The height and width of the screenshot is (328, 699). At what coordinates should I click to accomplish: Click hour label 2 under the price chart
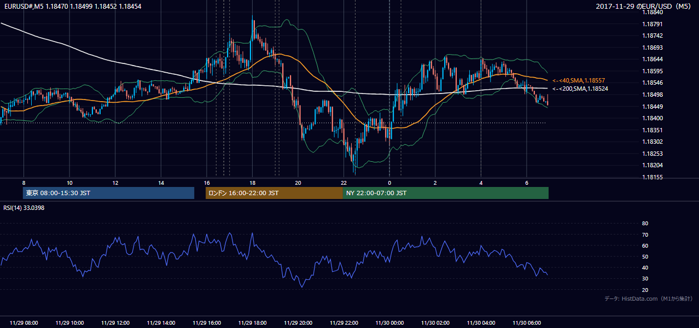(435, 183)
